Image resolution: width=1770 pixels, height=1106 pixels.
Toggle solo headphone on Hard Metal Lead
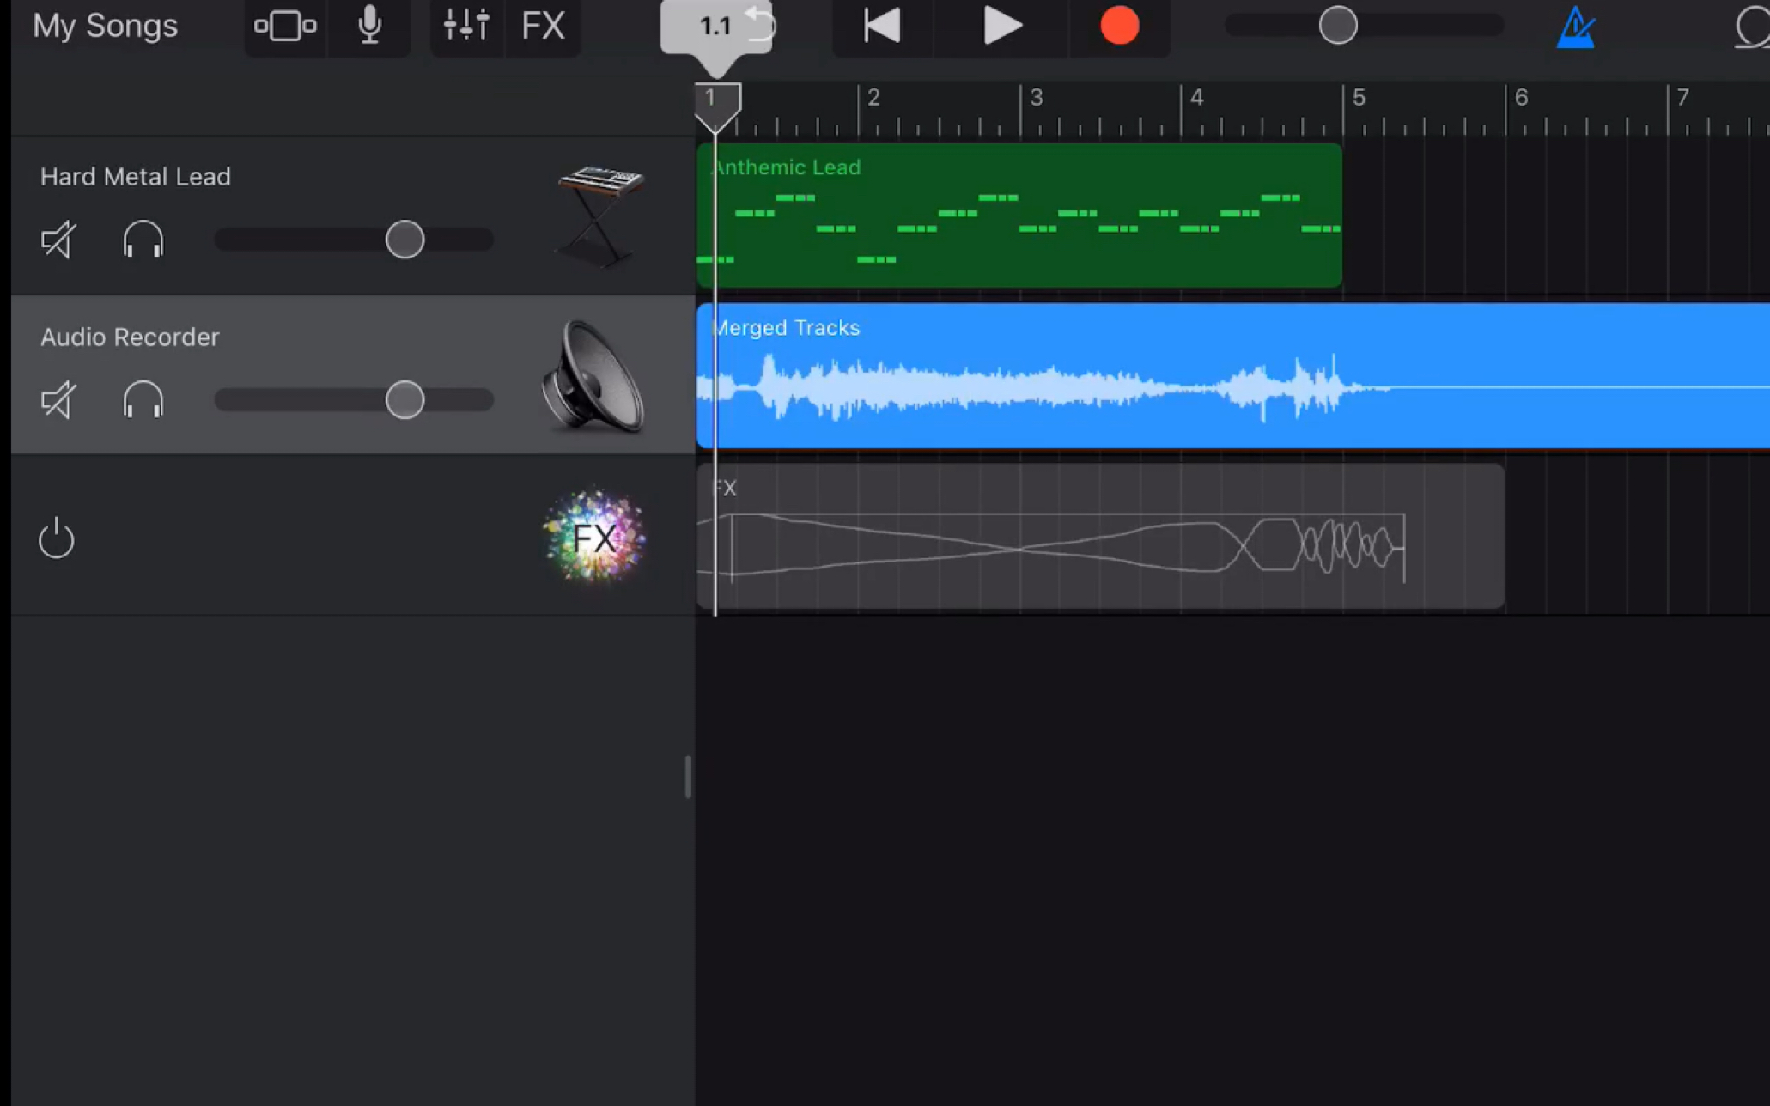pyautogui.click(x=143, y=240)
